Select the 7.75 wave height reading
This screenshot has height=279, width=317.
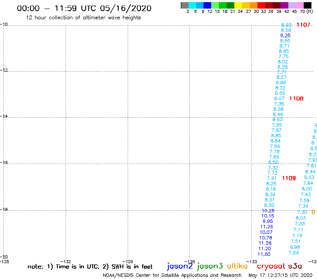coord(284,57)
